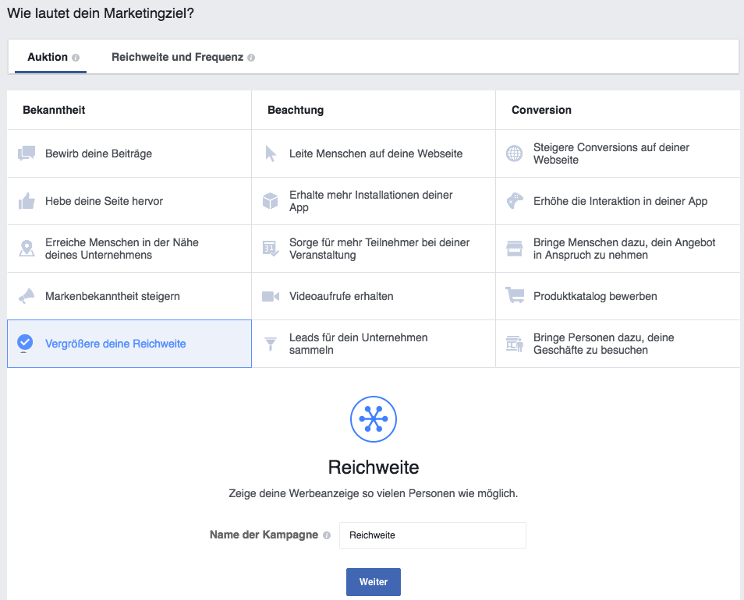Click the speech bubbles icon for Bewirb deine Beiträge

[x=27, y=154]
